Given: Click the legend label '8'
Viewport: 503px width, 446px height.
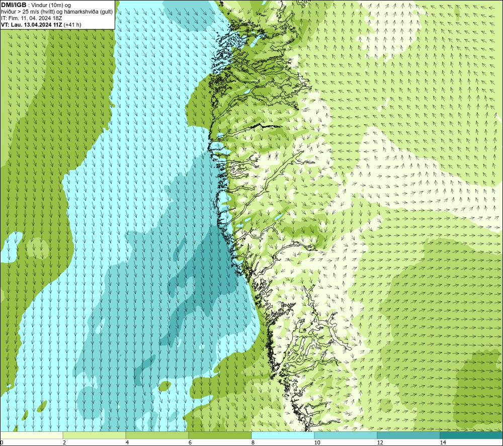Looking at the screenshot, I should [253, 442].
